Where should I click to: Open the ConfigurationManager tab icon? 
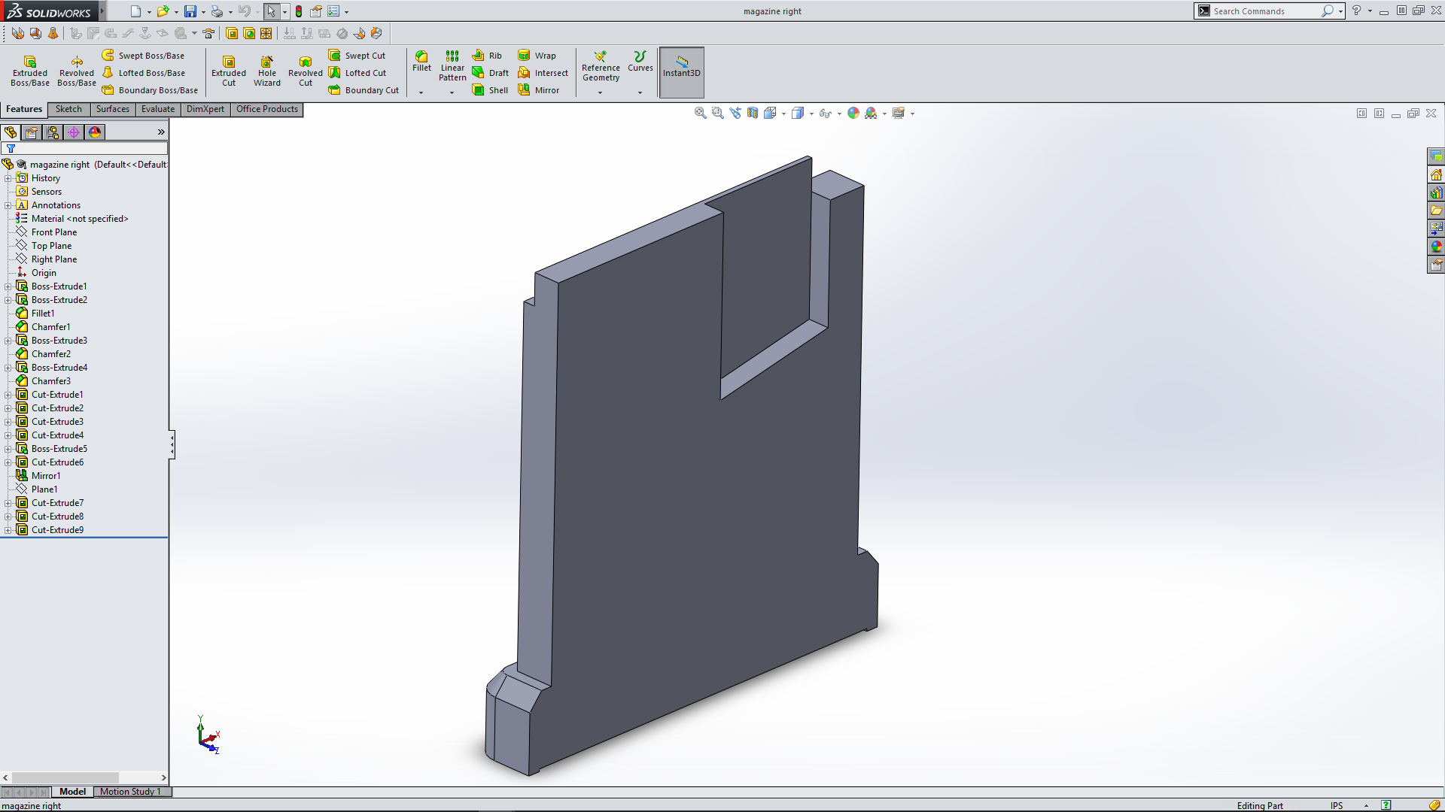coord(53,132)
